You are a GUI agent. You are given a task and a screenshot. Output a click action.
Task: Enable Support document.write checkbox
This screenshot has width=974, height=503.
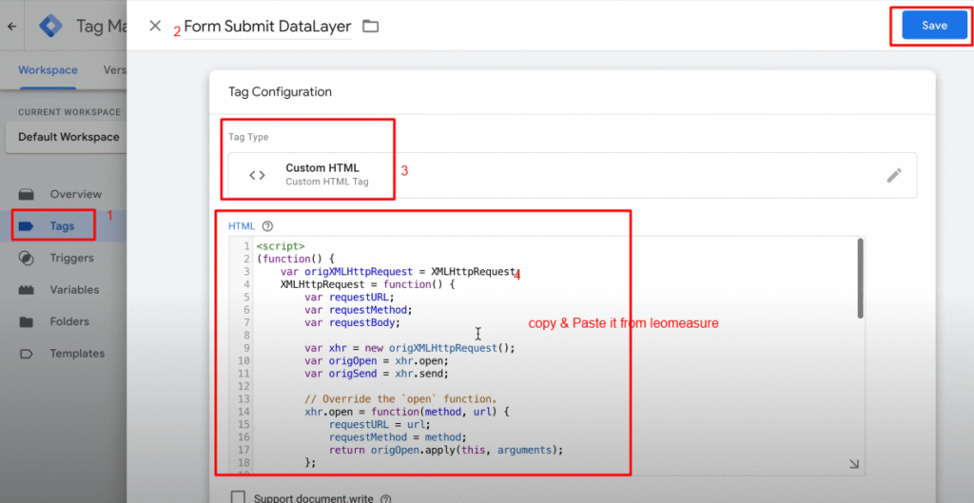point(238,497)
